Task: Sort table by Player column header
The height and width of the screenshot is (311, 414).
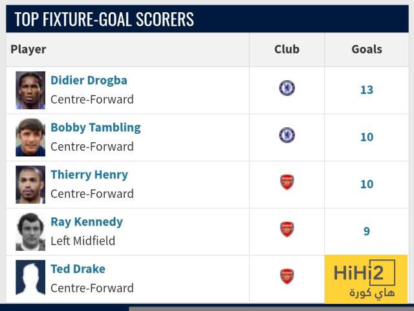Action: [x=28, y=49]
